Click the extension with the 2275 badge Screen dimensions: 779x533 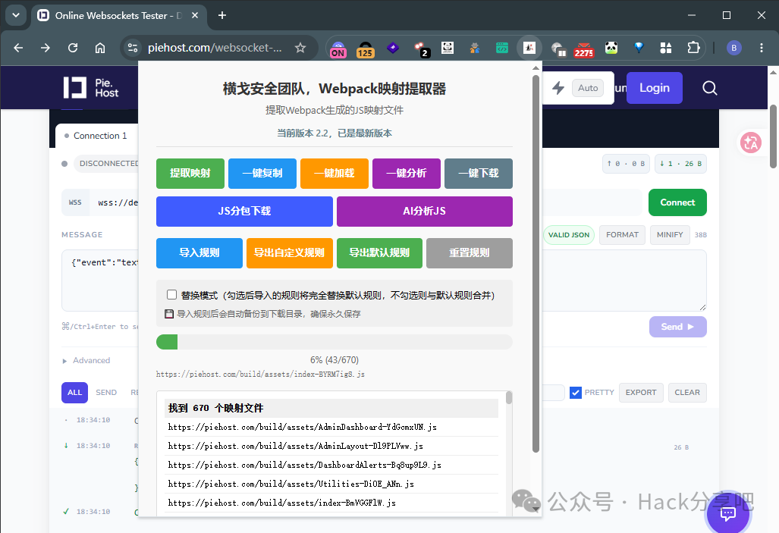click(584, 50)
